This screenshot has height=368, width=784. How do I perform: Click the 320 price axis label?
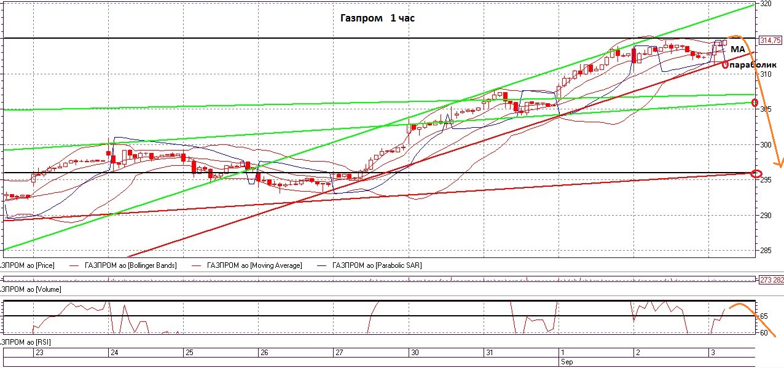click(x=766, y=4)
